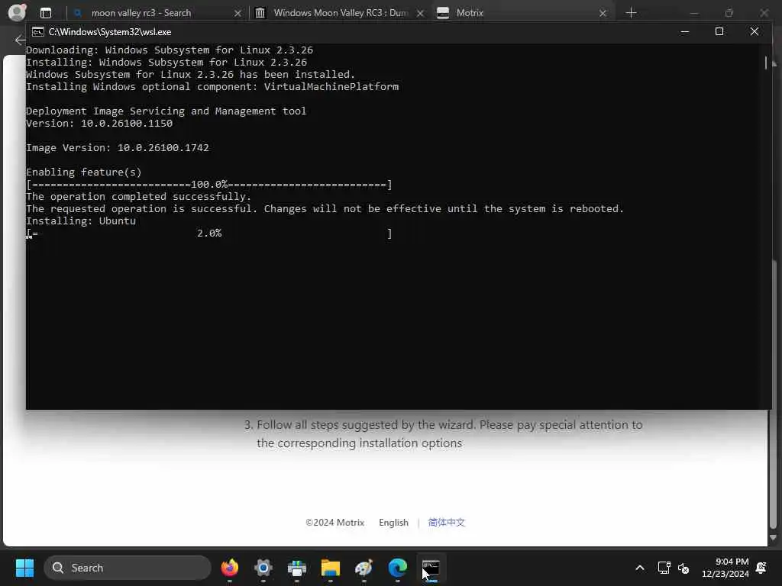The height and width of the screenshot is (586, 782).
Task: Open the browser profile avatar
Action: (17, 12)
